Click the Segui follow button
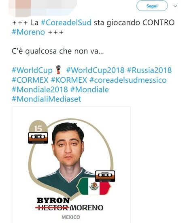The width and height of the screenshot is (187, 223). point(152,6)
